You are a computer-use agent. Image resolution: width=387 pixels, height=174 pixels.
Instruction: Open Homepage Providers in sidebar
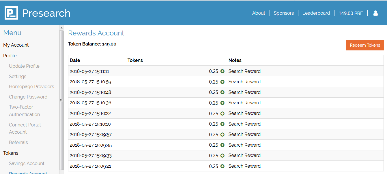click(31, 86)
